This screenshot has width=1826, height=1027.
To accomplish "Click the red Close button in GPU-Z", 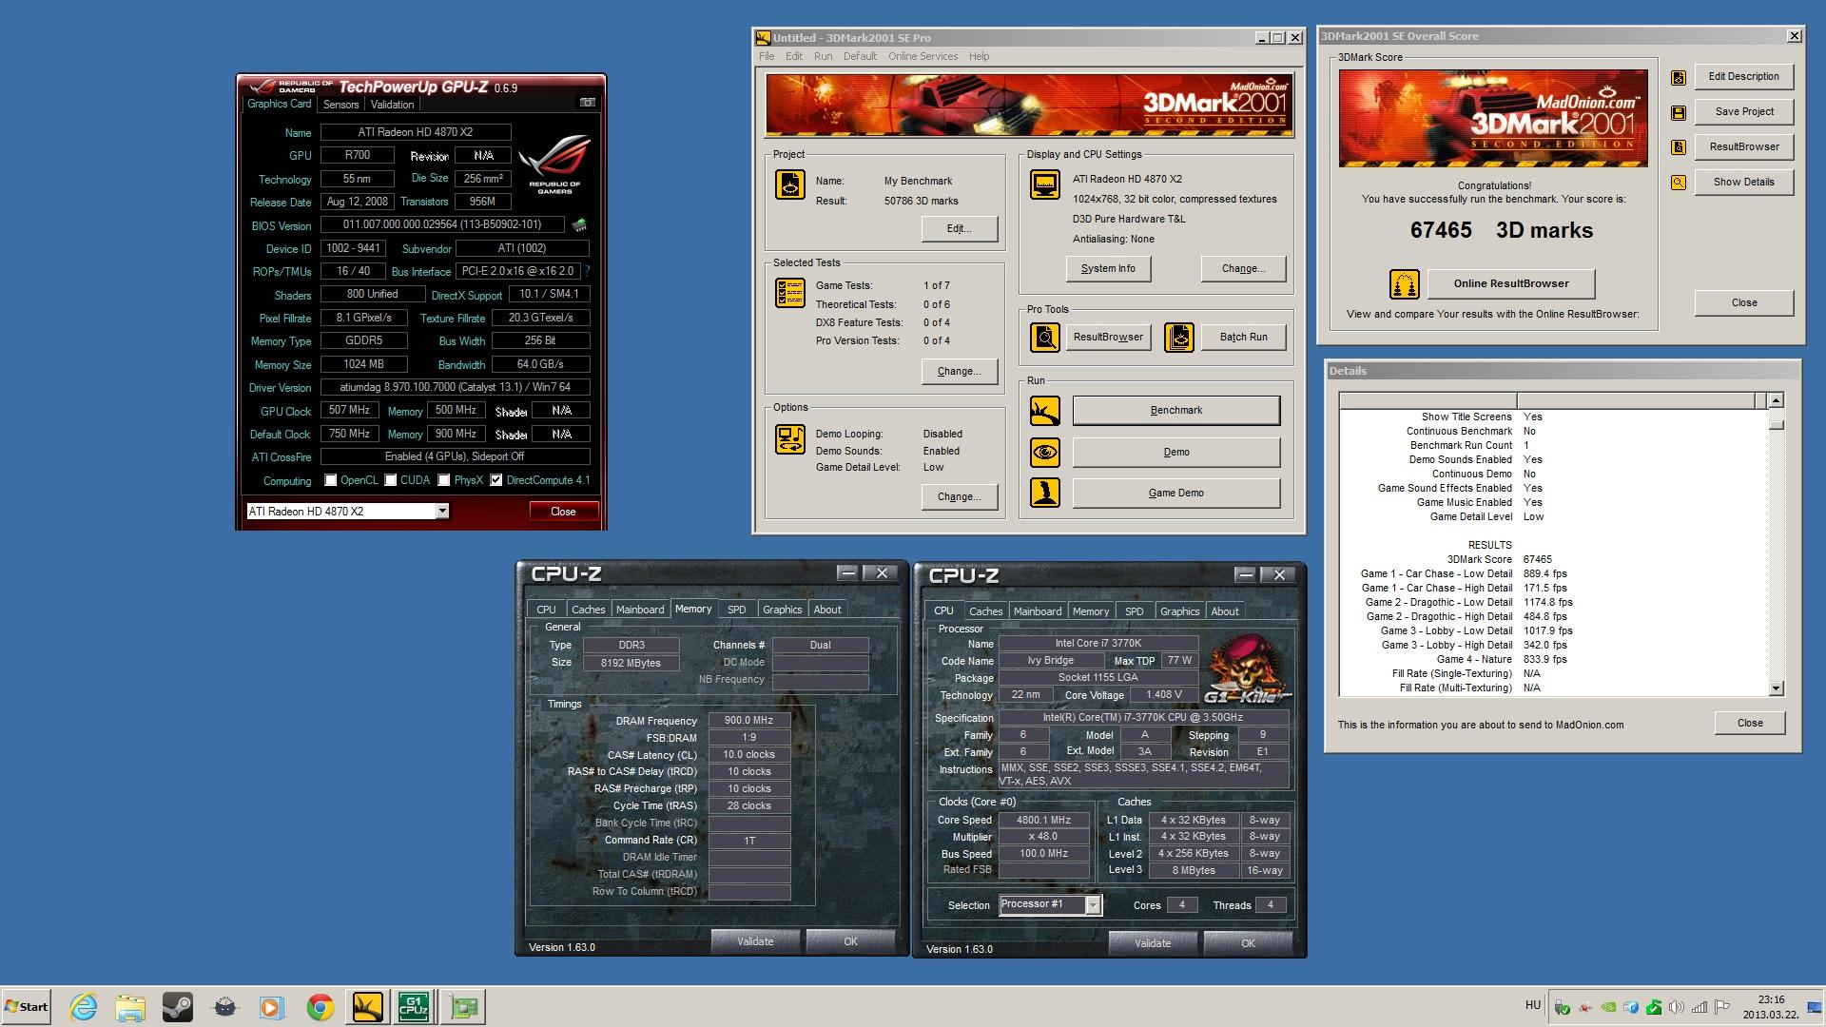I will tap(563, 512).
